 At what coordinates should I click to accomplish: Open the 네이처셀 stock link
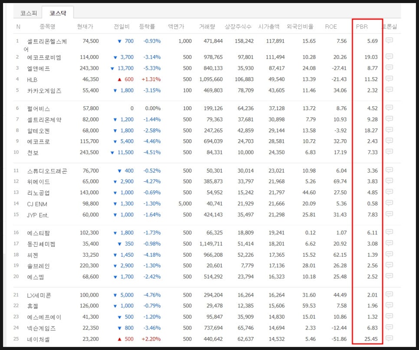point(39,339)
